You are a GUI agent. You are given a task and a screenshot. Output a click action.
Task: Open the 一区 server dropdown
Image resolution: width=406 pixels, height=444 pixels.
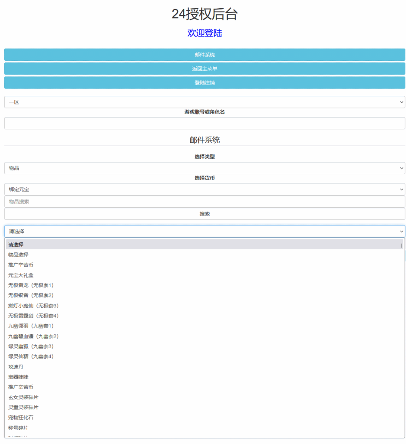pos(205,102)
